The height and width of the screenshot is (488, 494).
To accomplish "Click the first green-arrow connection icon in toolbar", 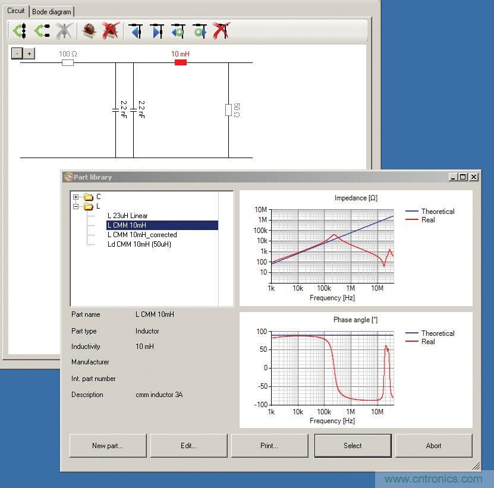I will coord(19,31).
